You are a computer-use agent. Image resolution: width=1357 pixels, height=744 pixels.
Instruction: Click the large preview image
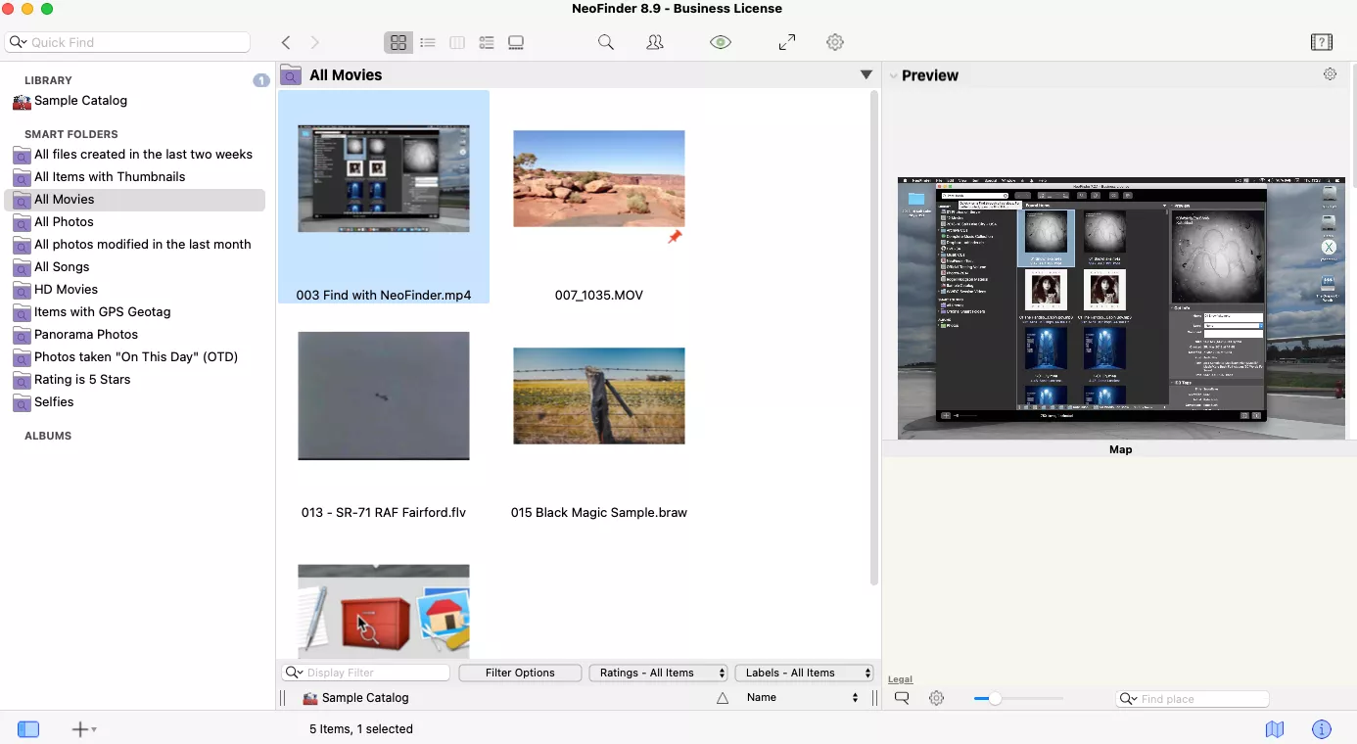point(1121,307)
